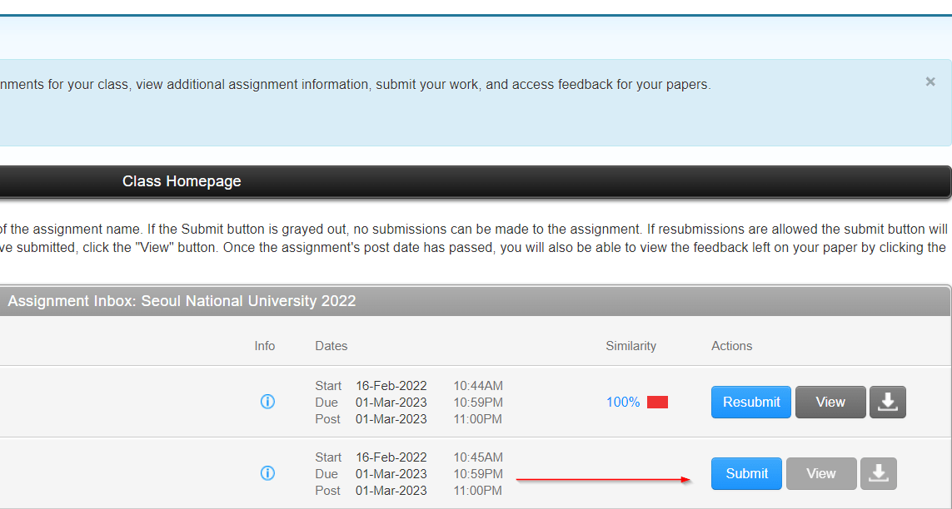The width and height of the screenshot is (952, 509).
Task: Click the Actions column header
Action: [x=731, y=346]
